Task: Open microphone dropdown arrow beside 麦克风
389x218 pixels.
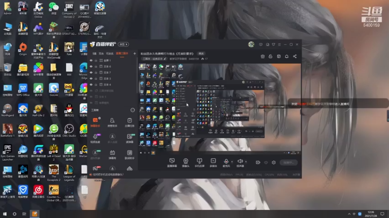Action: pos(232,162)
